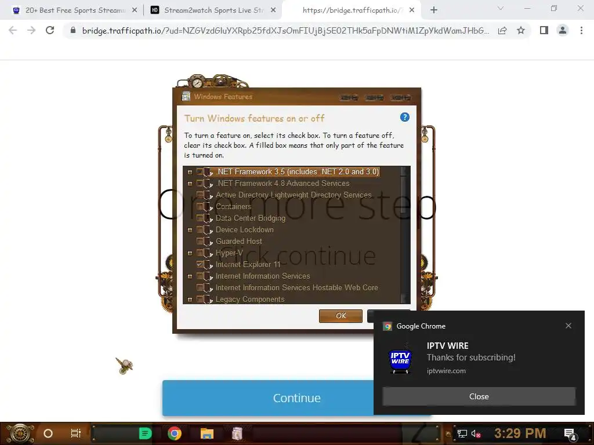Viewport: 594px width, 445px height.
Task: Open the tab search chevron
Action: tap(501, 8)
